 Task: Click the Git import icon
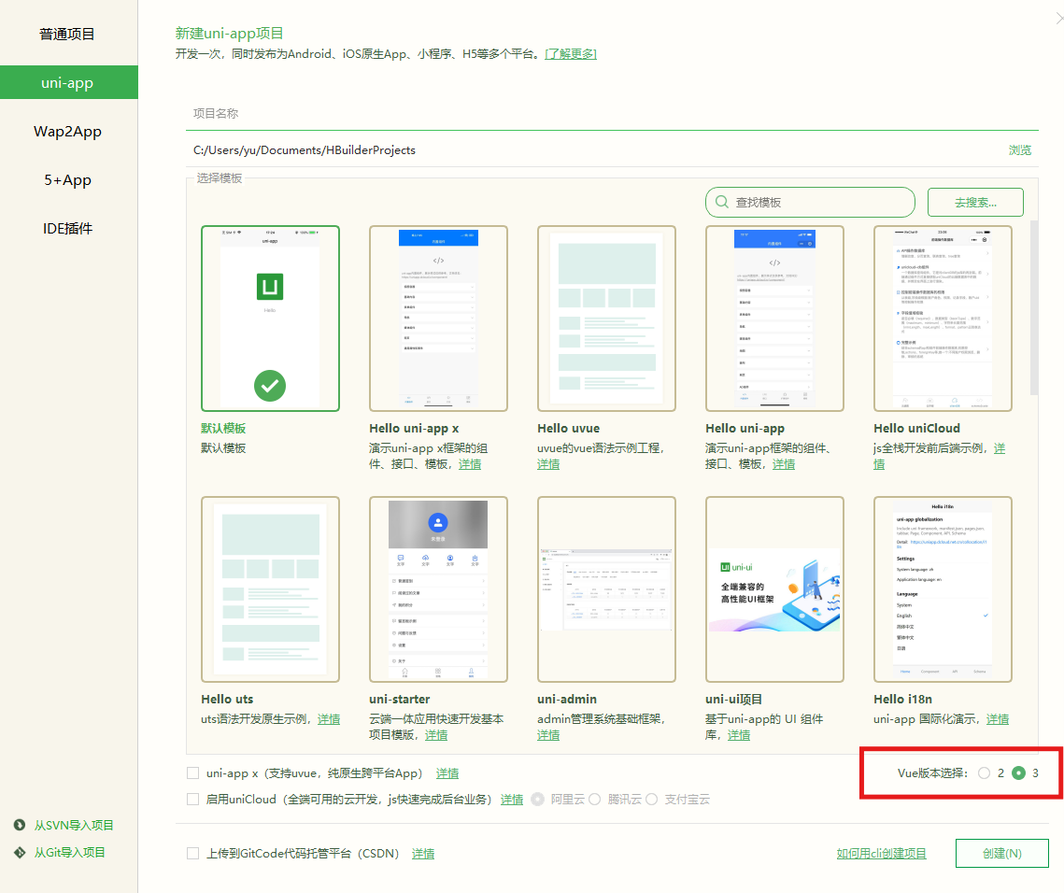tap(20, 852)
